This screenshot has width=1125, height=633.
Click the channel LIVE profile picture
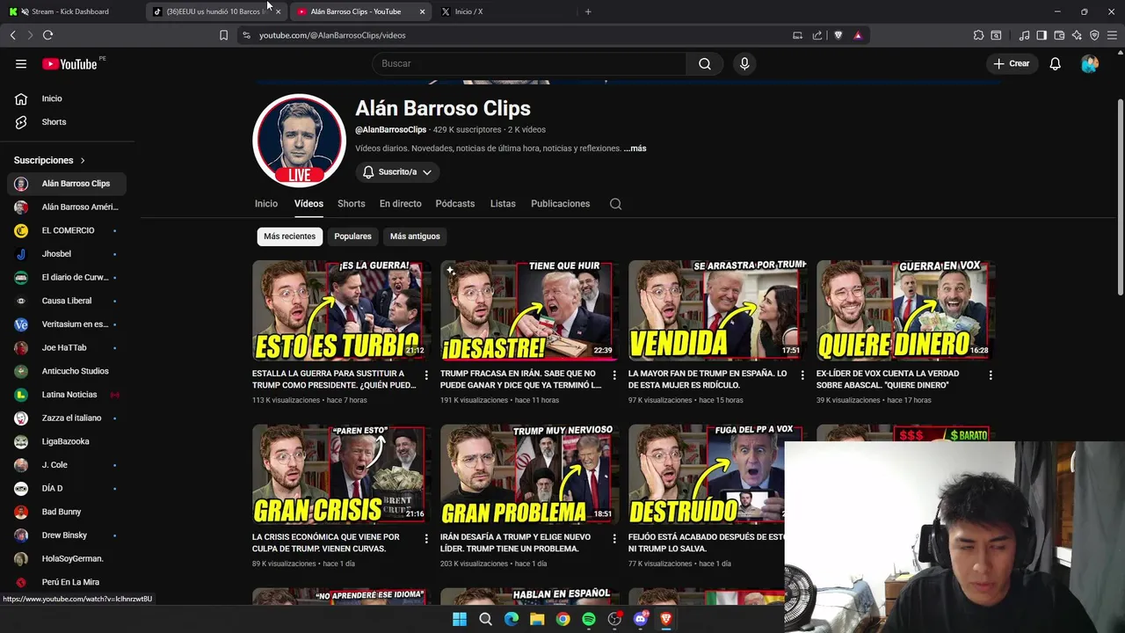299,141
